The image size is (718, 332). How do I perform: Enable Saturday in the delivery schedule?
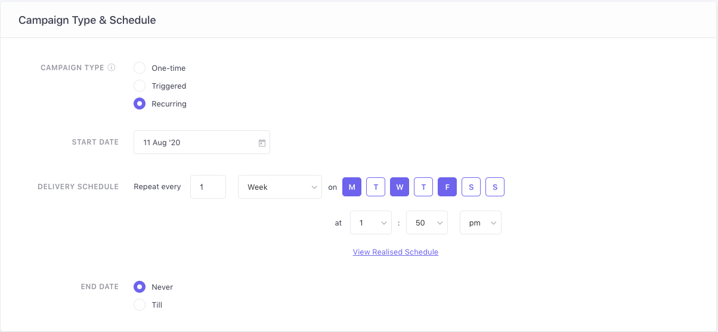click(x=471, y=187)
